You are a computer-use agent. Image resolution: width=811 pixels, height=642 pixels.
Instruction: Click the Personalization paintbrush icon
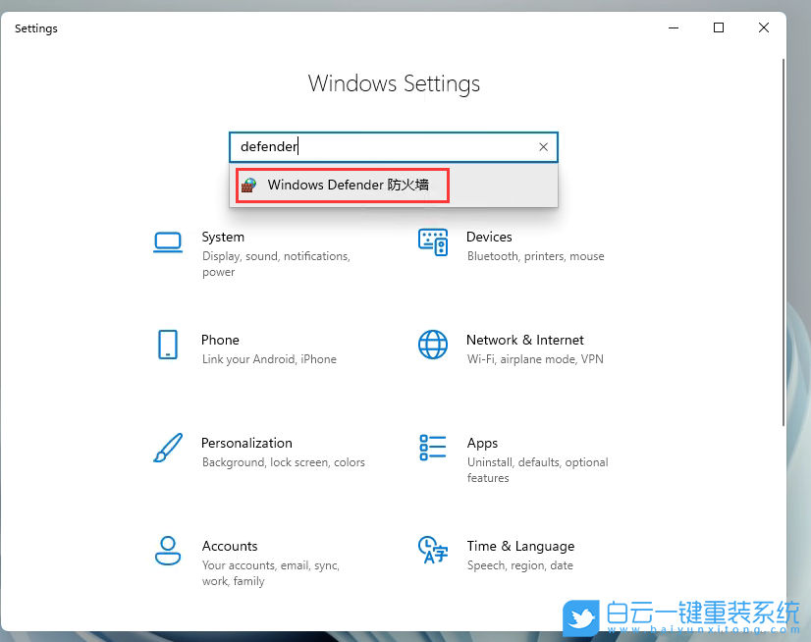pyautogui.click(x=168, y=447)
